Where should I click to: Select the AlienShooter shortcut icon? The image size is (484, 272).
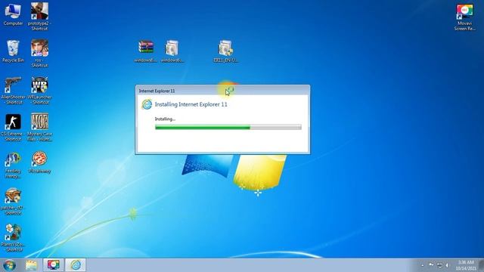point(13,90)
